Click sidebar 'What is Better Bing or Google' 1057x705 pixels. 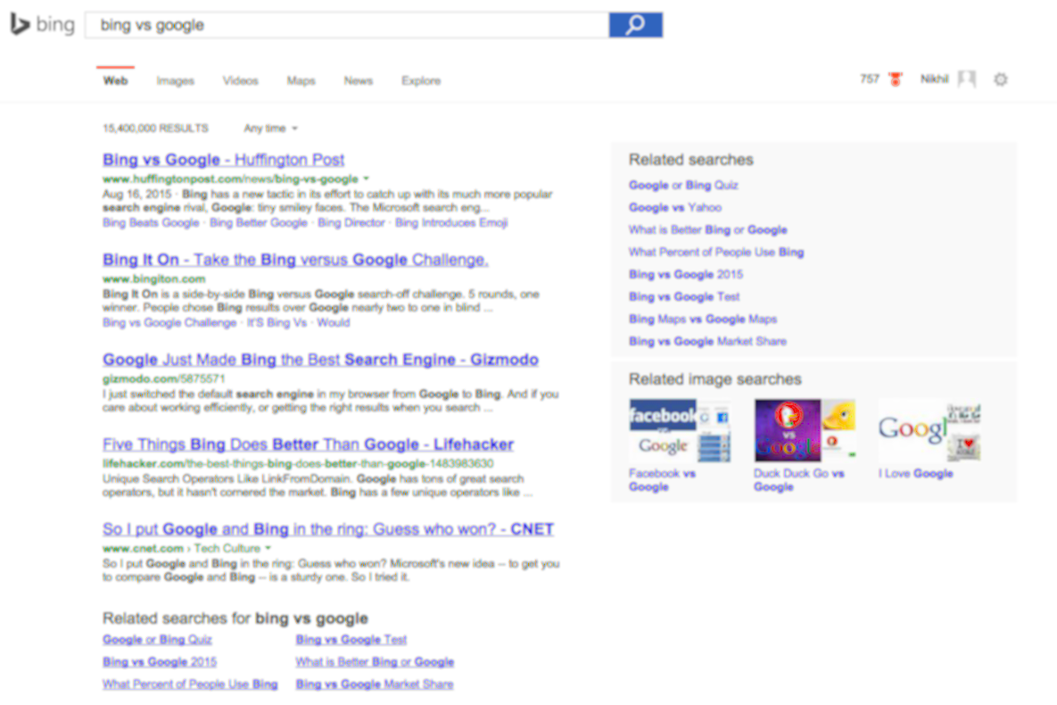pos(707,229)
